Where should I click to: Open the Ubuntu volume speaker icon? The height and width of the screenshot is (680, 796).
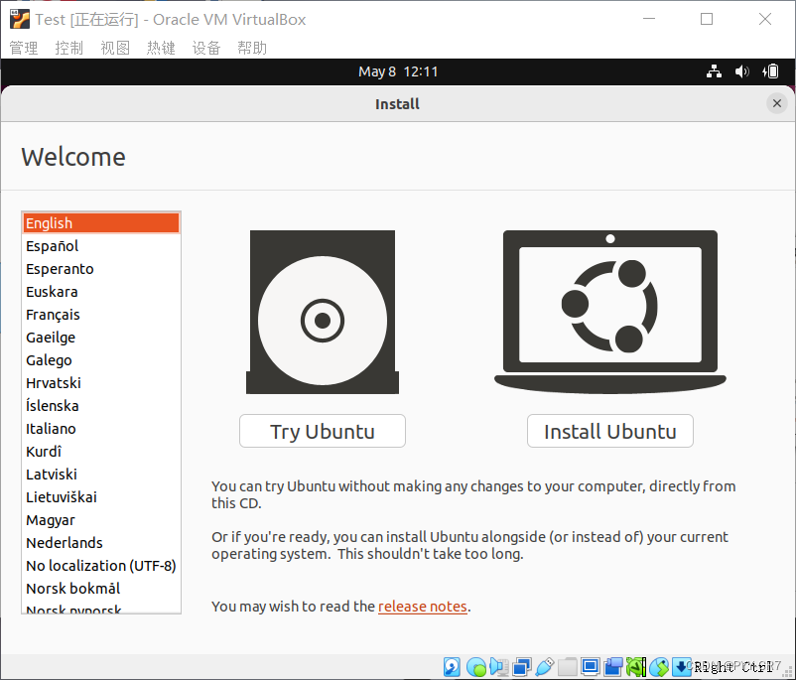coord(741,71)
